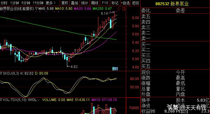Click the 返回 back button
The width and height of the screenshot is (210, 114).
coord(135,3)
